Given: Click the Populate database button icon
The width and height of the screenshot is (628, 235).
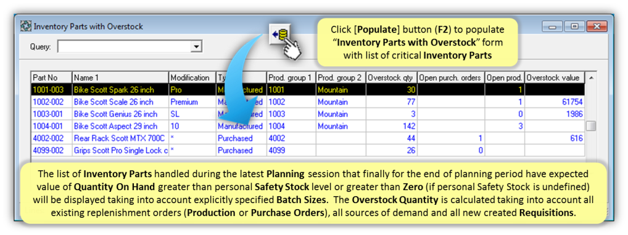Looking at the screenshot, I should (280, 35).
